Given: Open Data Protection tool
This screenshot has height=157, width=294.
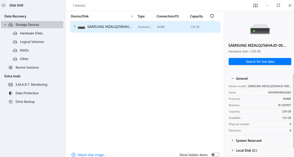Looking at the screenshot, I should click(x=27, y=93).
